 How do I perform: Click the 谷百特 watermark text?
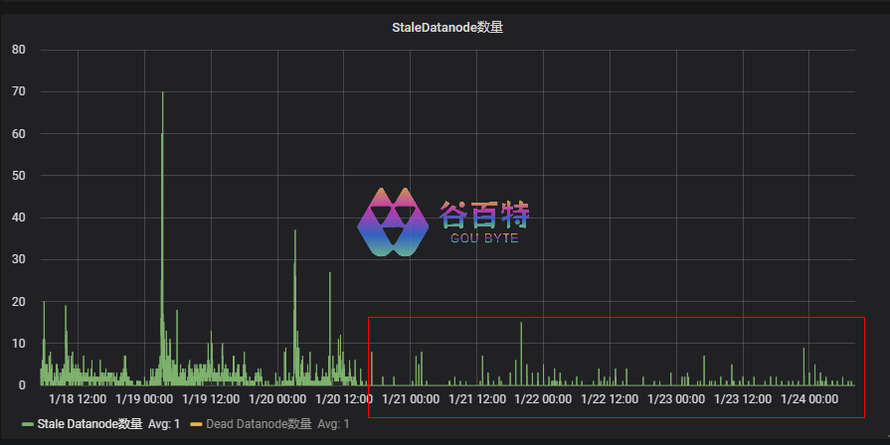[x=484, y=215]
